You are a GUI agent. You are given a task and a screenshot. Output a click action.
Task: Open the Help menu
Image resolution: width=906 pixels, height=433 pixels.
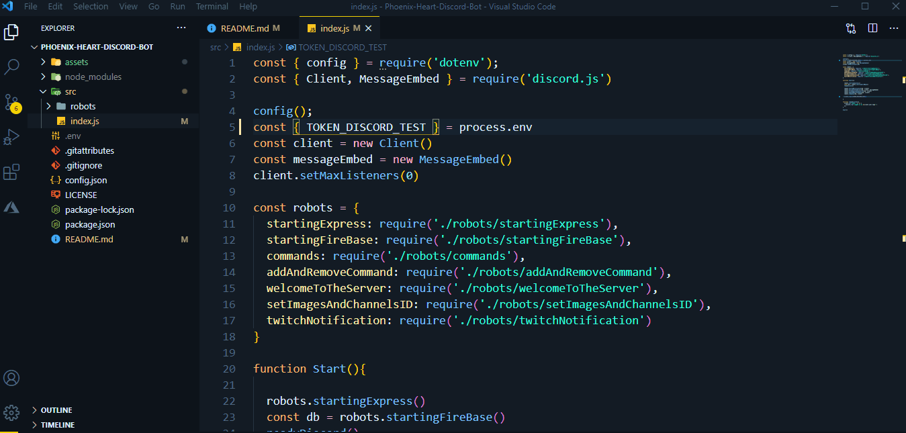point(248,6)
